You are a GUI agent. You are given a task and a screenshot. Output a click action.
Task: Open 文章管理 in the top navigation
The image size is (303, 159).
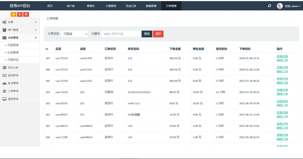[111, 6]
